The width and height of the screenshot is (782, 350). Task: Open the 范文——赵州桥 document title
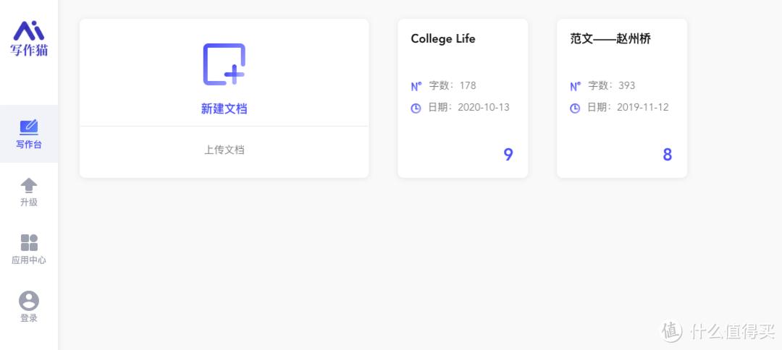tap(610, 39)
